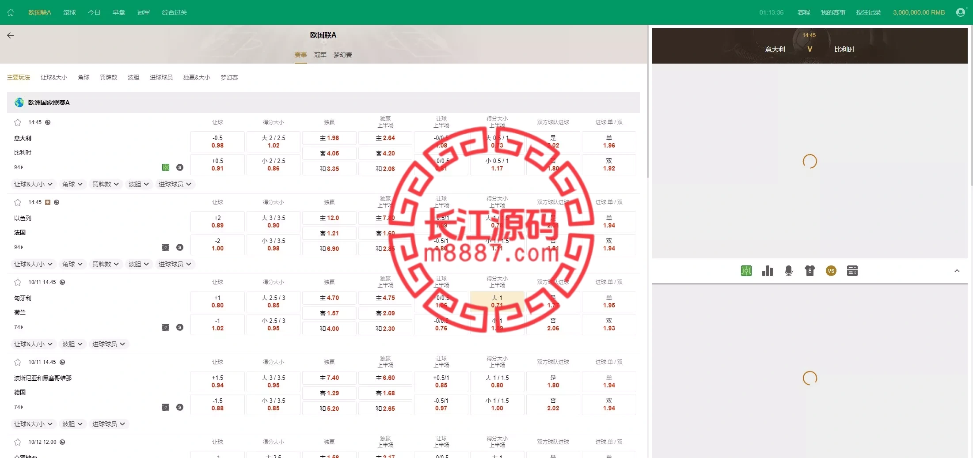Click the globe icon for 欧洲国家联赛A
Image resolution: width=973 pixels, height=458 pixels.
click(19, 102)
